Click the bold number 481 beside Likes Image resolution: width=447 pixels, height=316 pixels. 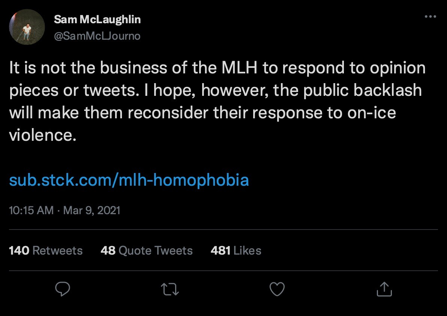220,250
